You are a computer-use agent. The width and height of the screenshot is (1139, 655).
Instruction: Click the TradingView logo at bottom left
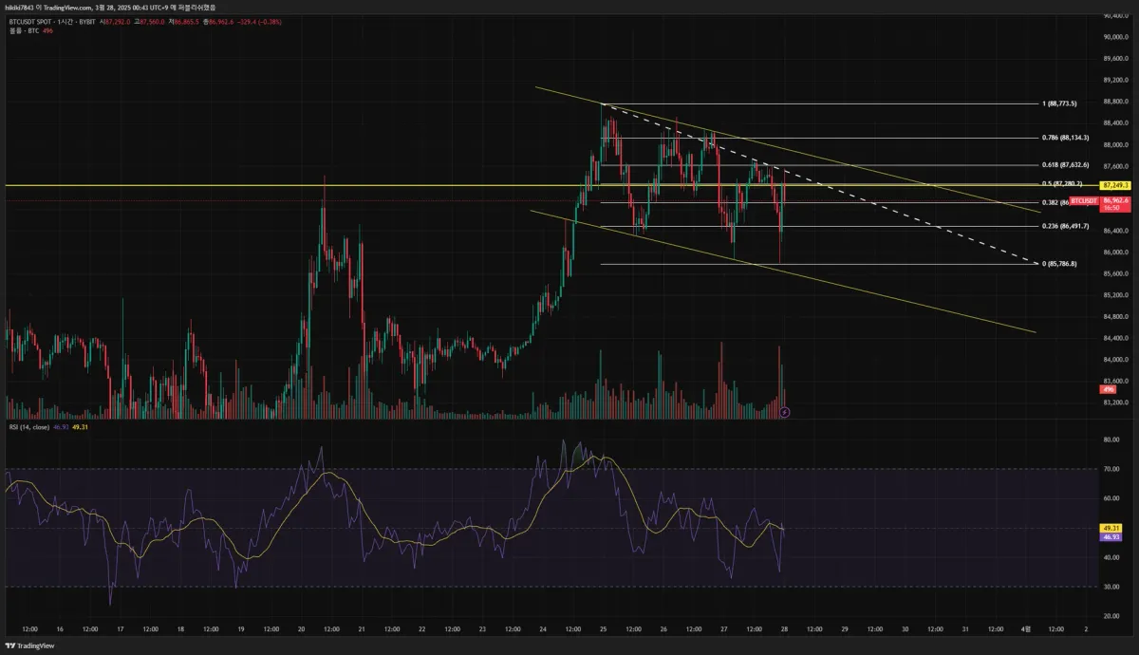coord(30,646)
